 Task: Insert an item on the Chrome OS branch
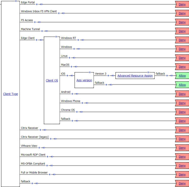[x=77, y=112]
